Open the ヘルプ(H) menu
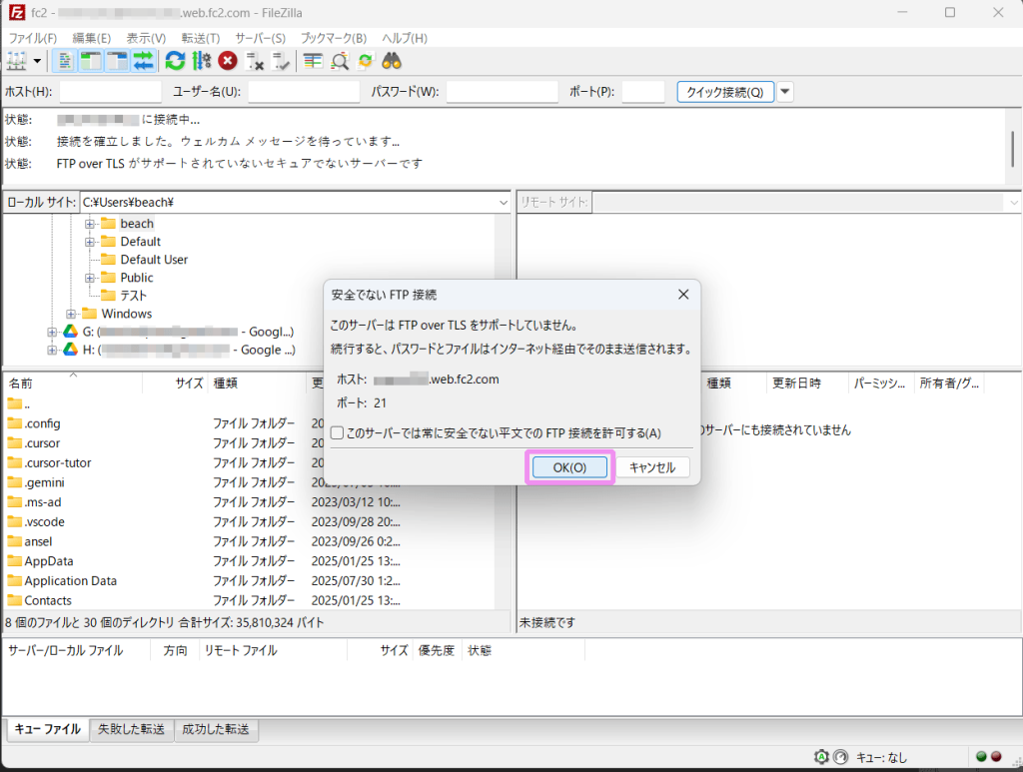 [405, 38]
